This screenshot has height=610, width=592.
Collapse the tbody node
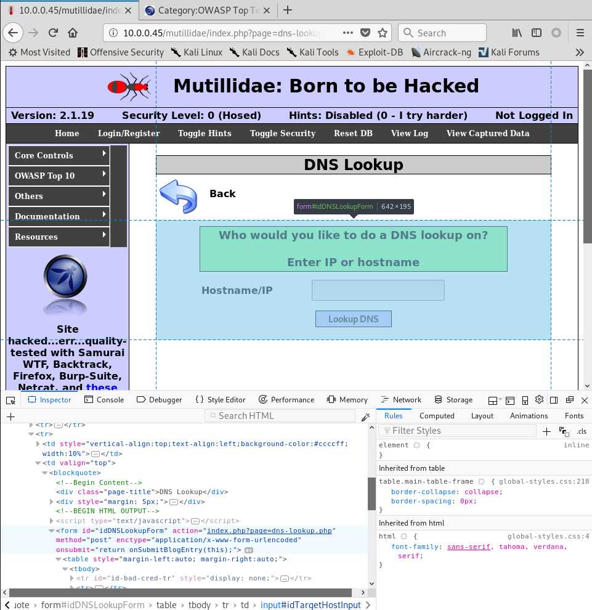click(x=65, y=569)
